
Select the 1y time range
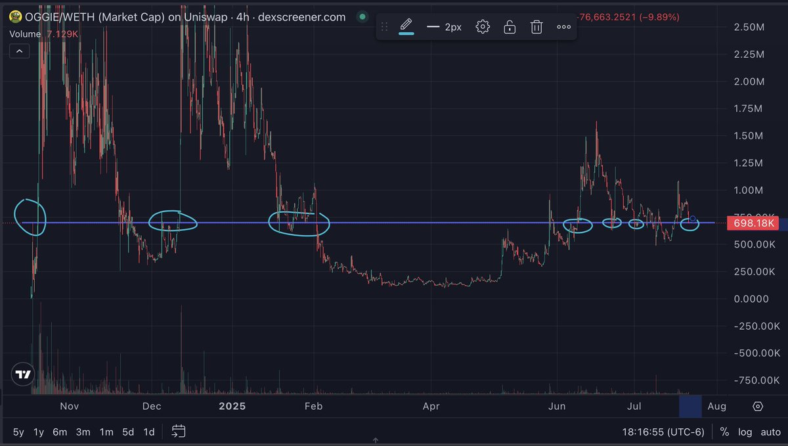click(x=39, y=432)
